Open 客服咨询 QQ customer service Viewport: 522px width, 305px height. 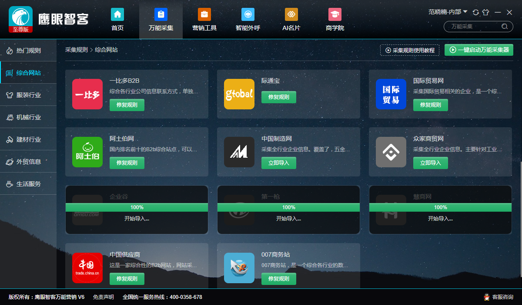[499, 297]
